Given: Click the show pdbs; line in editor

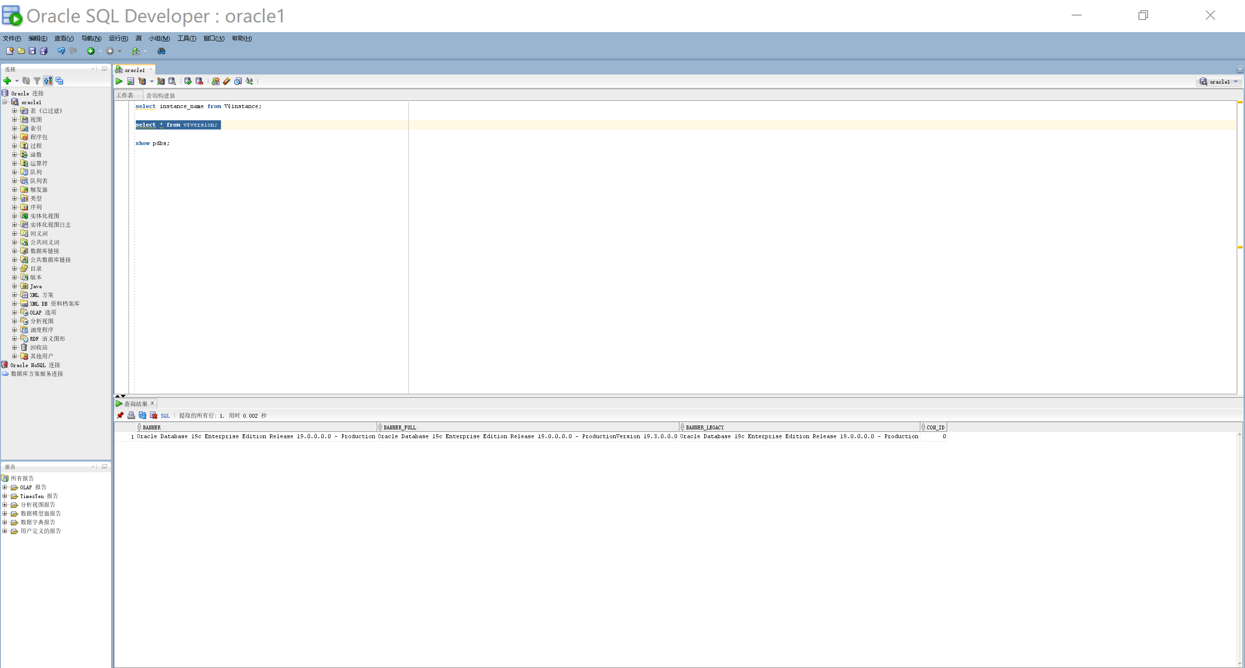Looking at the screenshot, I should click(x=152, y=143).
